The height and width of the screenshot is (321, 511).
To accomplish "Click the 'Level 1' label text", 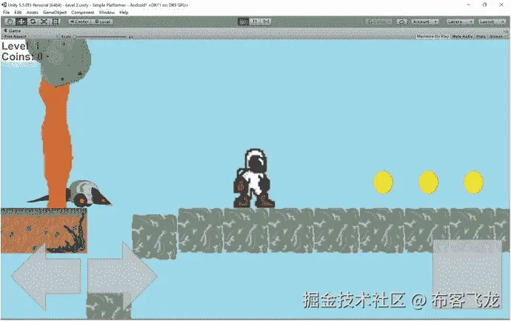I will [x=20, y=46].
